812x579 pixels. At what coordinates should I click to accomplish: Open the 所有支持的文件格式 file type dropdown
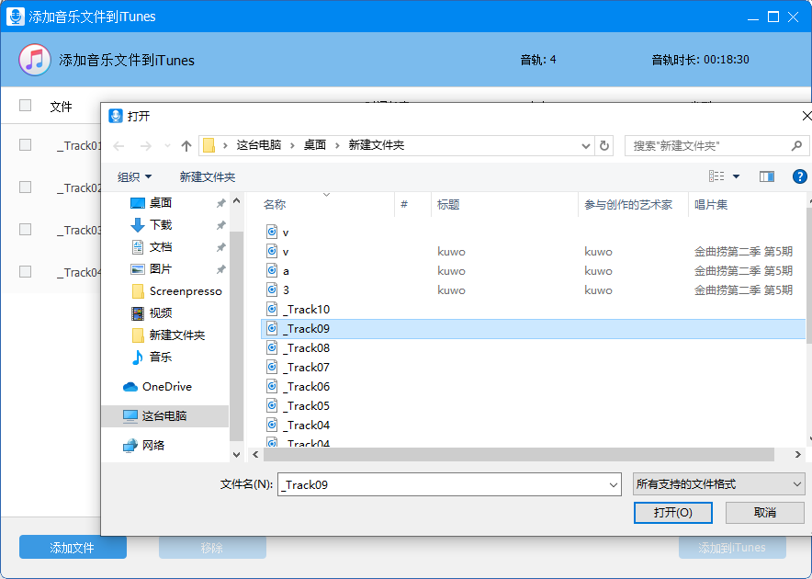point(719,484)
